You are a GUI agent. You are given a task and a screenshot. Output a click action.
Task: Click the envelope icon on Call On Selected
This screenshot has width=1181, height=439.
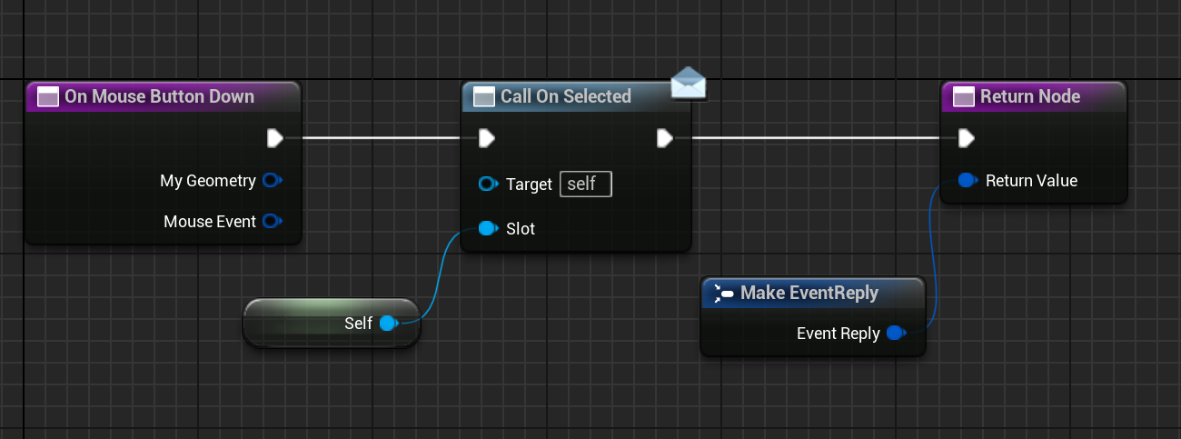(x=688, y=83)
